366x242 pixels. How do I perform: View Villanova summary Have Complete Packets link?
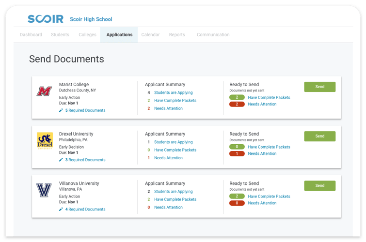(175, 199)
